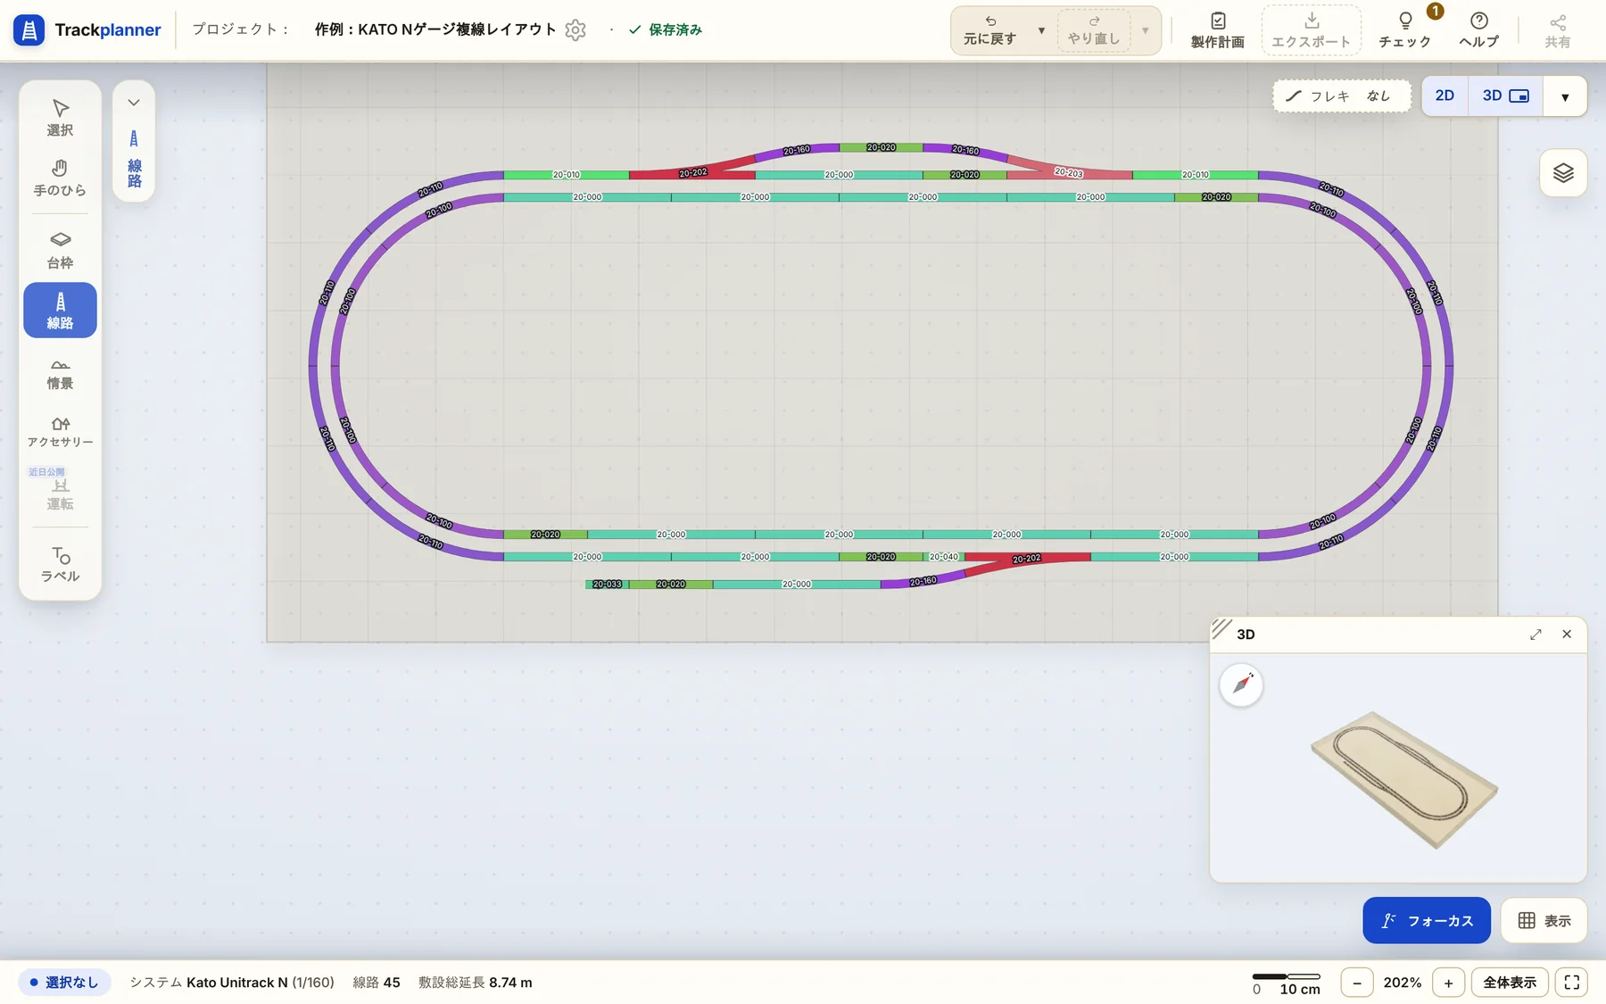This screenshot has width=1606, height=1004.
Task: Click the 線路 45 count readout
Action: [376, 983]
